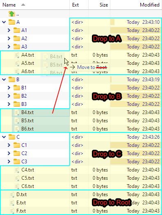Viewport: 162px width, 215px height.
Task: Click the folder icon of B2
Action: pyautogui.click(x=17, y=96)
